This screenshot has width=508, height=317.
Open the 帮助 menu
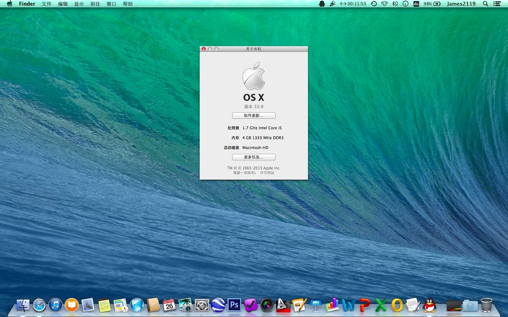(128, 4)
